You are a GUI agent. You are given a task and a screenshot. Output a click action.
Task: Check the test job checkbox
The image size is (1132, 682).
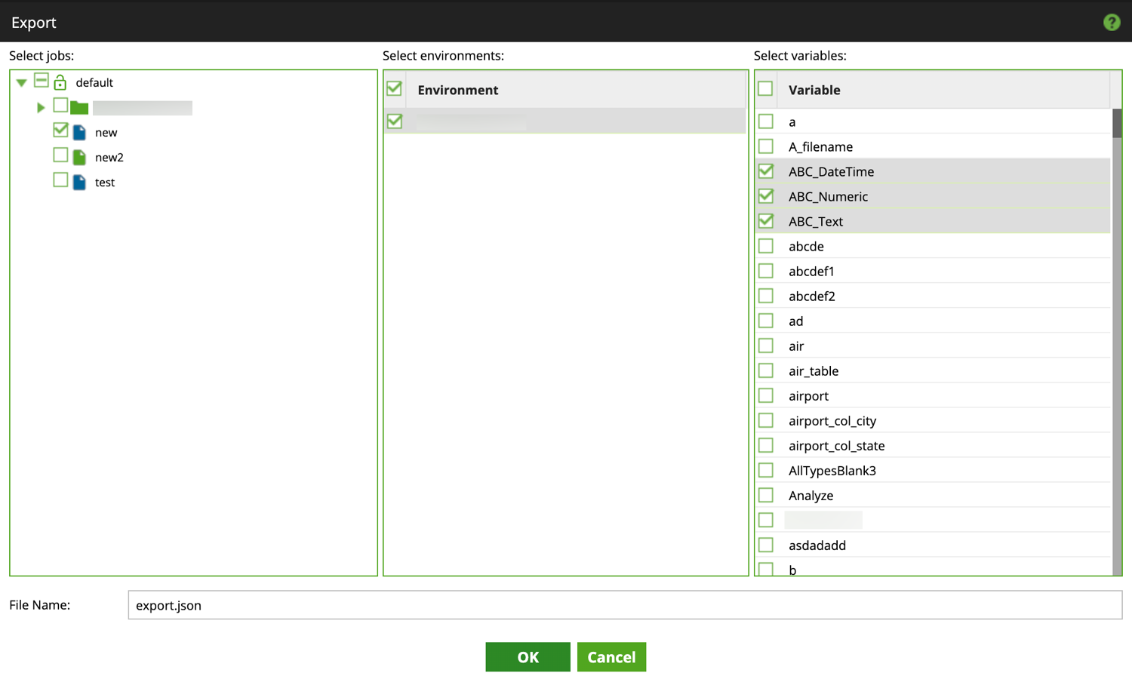(x=60, y=180)
